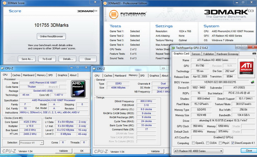Click the Code Name Thuban value
This screenshot has height=157, width=257.
point(32,87)
